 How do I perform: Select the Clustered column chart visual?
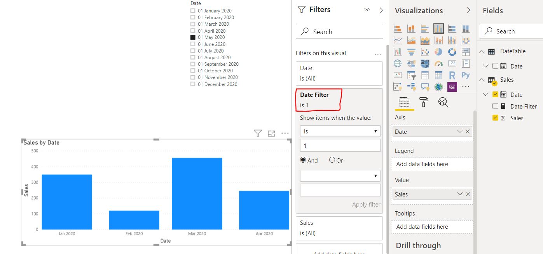(438, 28)
